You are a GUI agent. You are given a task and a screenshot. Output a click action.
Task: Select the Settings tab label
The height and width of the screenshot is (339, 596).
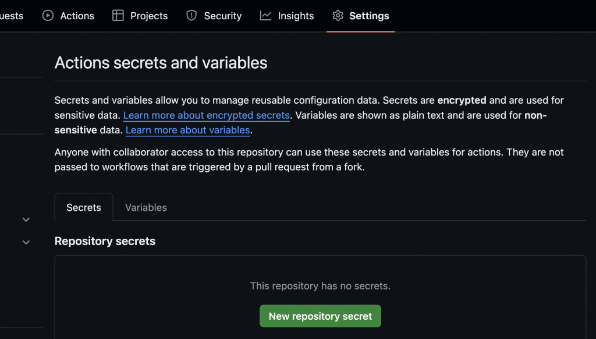point(369,16)
